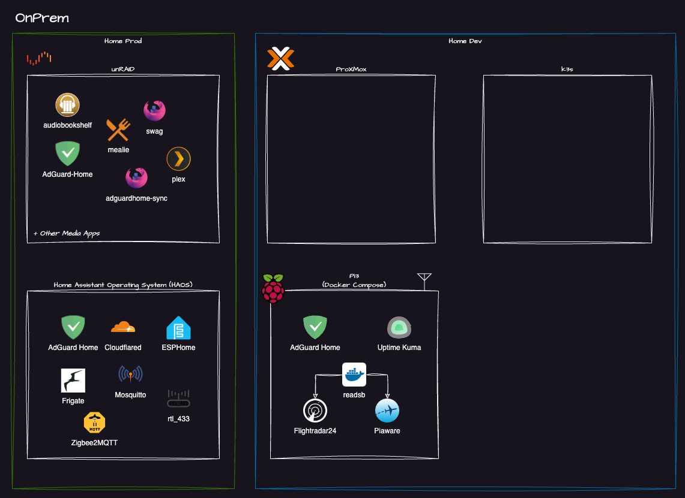
Task: Click the Uptime Kuma icon
Action: (399, 327)
